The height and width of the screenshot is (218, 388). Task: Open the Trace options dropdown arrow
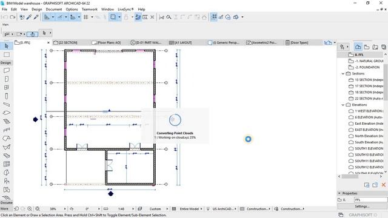pos(119,17)
